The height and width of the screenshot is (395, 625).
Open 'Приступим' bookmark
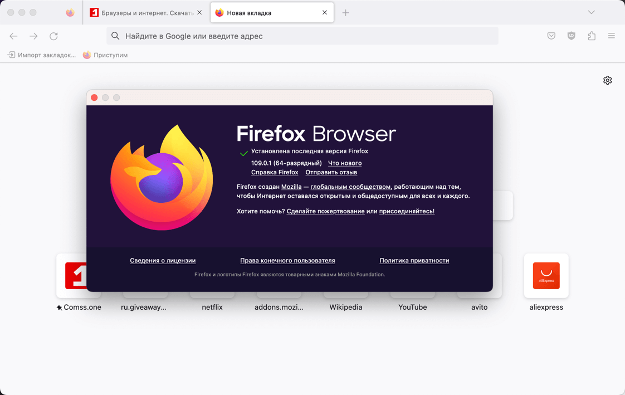[x=105, y=55]
